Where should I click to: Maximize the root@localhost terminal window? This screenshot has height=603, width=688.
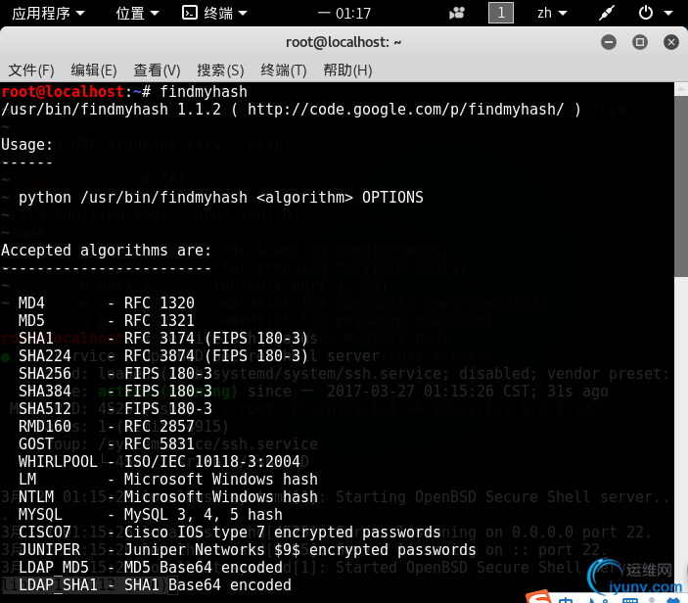coord(640,42)
